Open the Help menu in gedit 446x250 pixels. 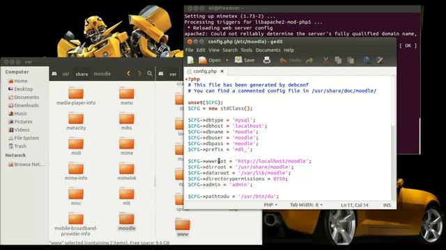(289, 50)
